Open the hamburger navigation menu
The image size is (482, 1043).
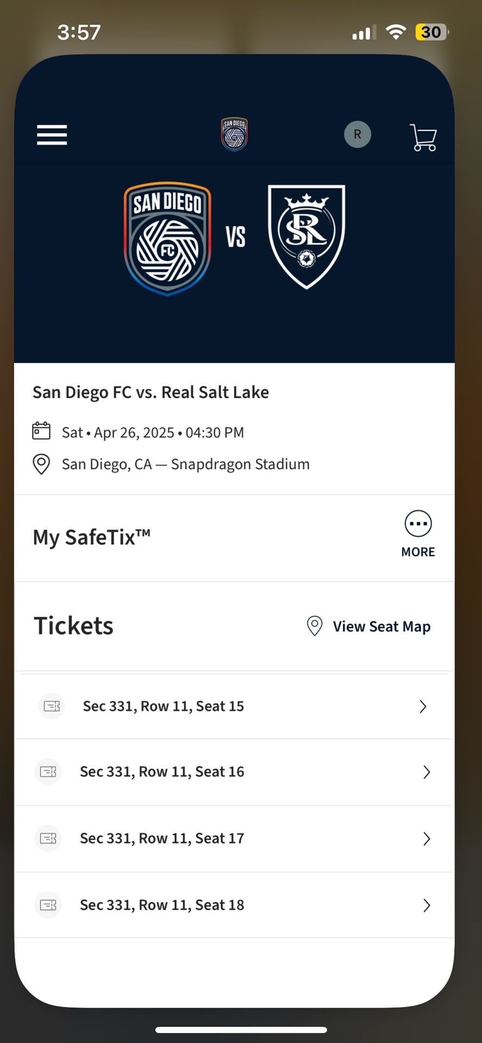coord(52,135)
